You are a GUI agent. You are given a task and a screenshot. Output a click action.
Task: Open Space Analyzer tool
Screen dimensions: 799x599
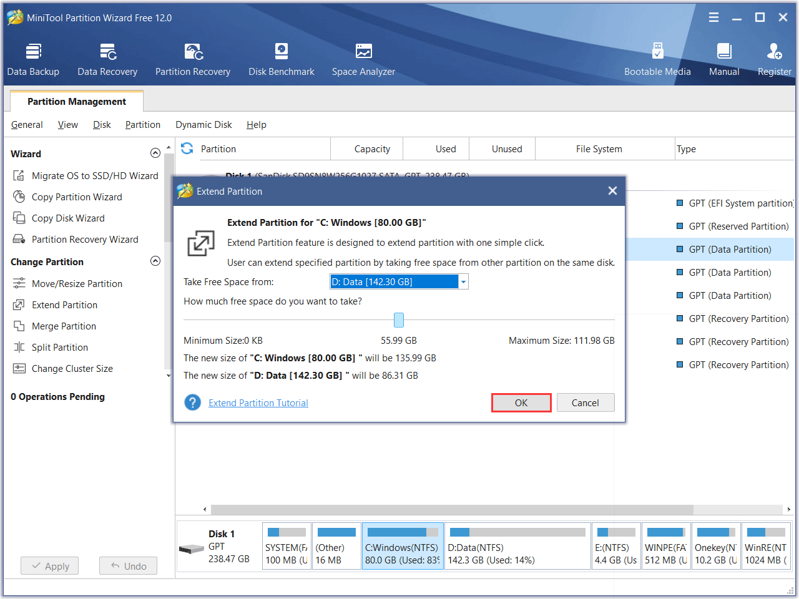[363, 60]
